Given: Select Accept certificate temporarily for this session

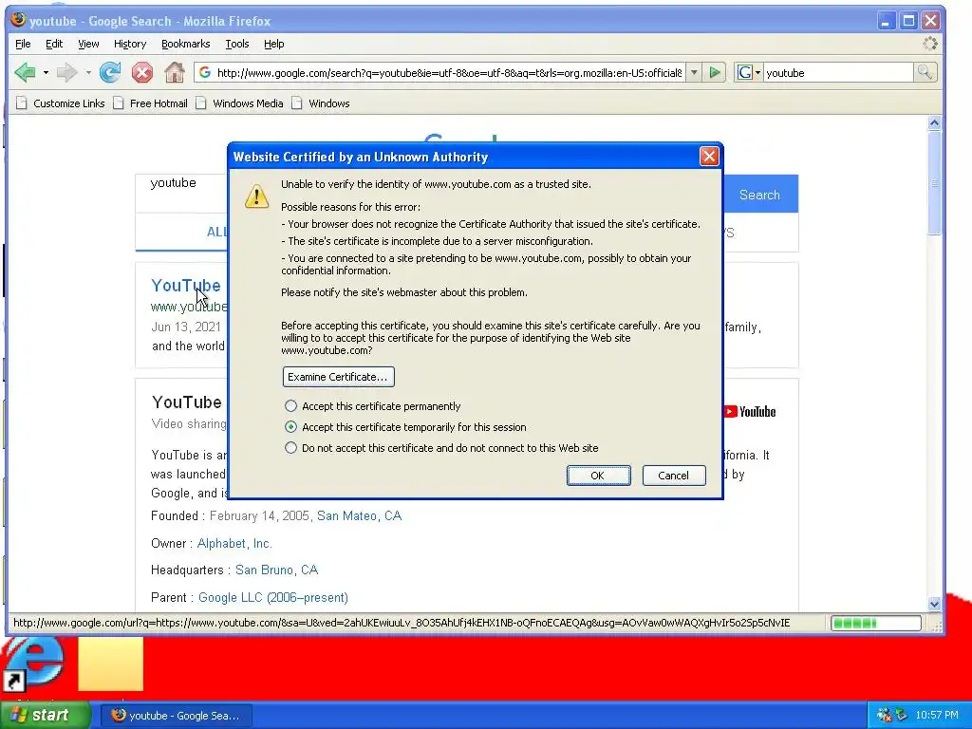Looking at the screenshot, I should click(x=290, y=427).
